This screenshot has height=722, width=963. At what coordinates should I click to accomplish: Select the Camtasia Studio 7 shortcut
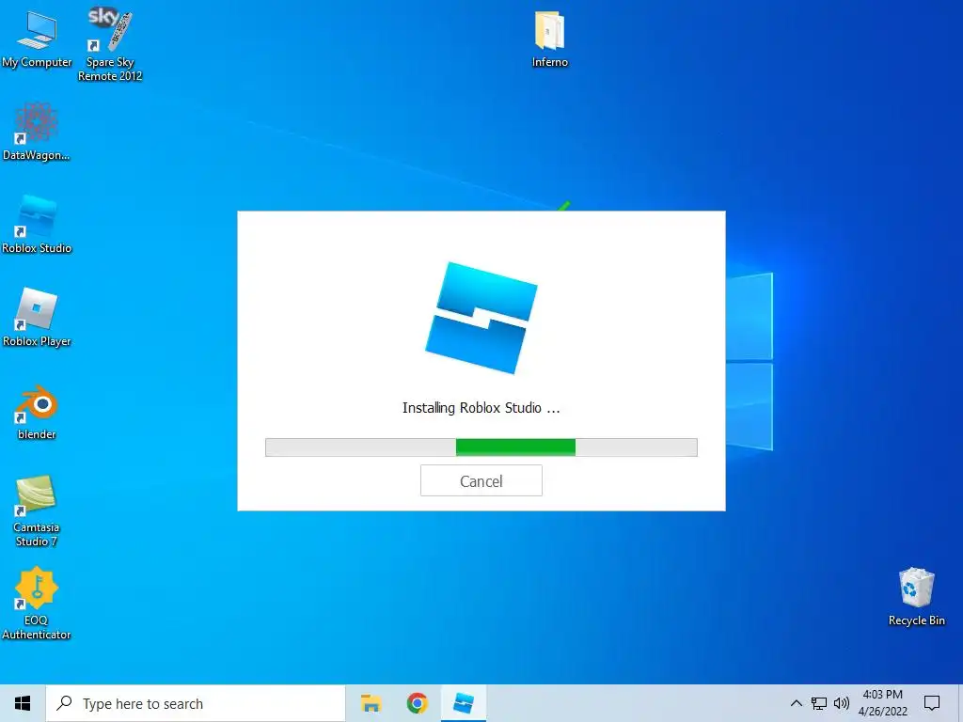pyautogui.click(x=37, y=510)
